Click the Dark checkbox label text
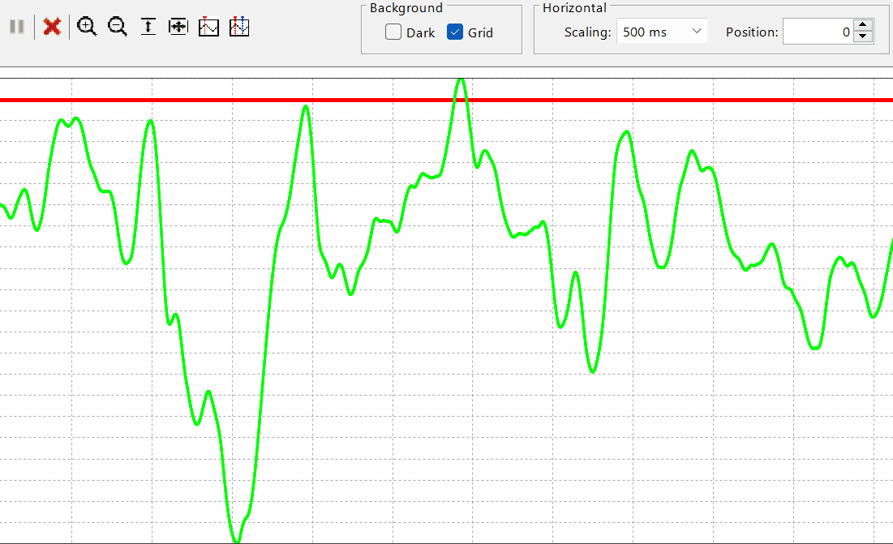The width and height of the screenshot is (893, 544). coord(420,33)
